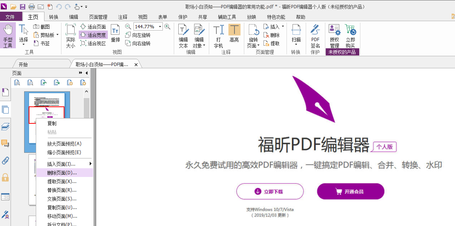Open the digital Signatures panel in left sidebar

point(5,215)
